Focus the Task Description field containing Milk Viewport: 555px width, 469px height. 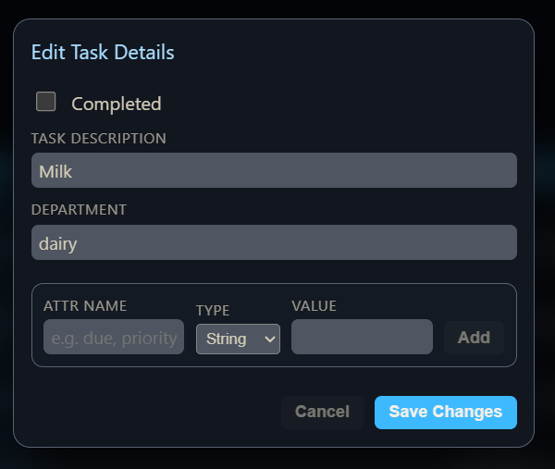pos(274,171)
